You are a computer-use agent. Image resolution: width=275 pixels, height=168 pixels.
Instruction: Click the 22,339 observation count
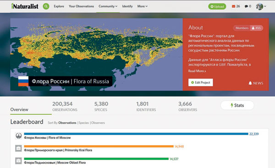tap(254, 134)
